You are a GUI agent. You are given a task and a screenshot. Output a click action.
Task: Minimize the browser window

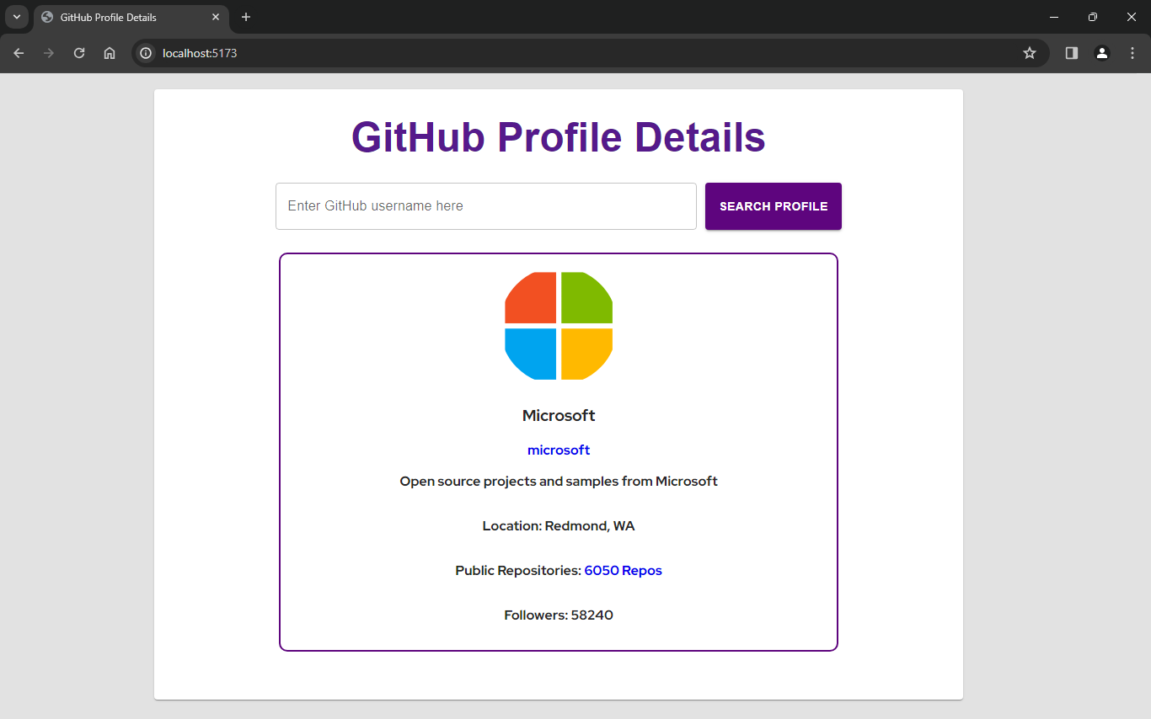(x=1054, y=17)
